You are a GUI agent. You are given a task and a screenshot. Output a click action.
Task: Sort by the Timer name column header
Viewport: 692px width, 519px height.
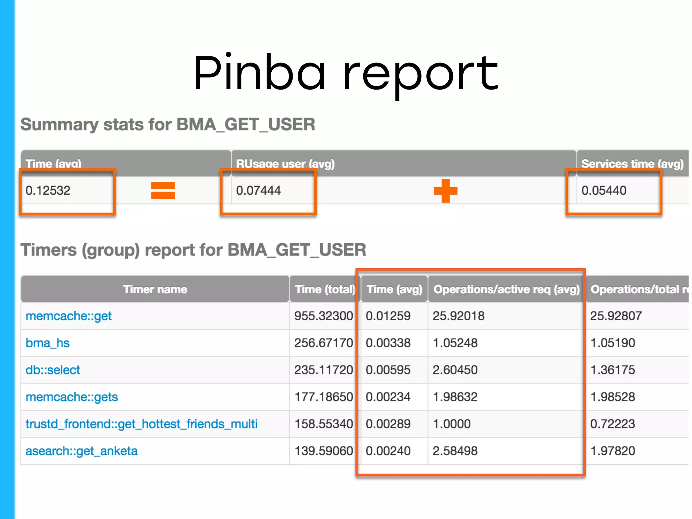[x=155, y=289]
